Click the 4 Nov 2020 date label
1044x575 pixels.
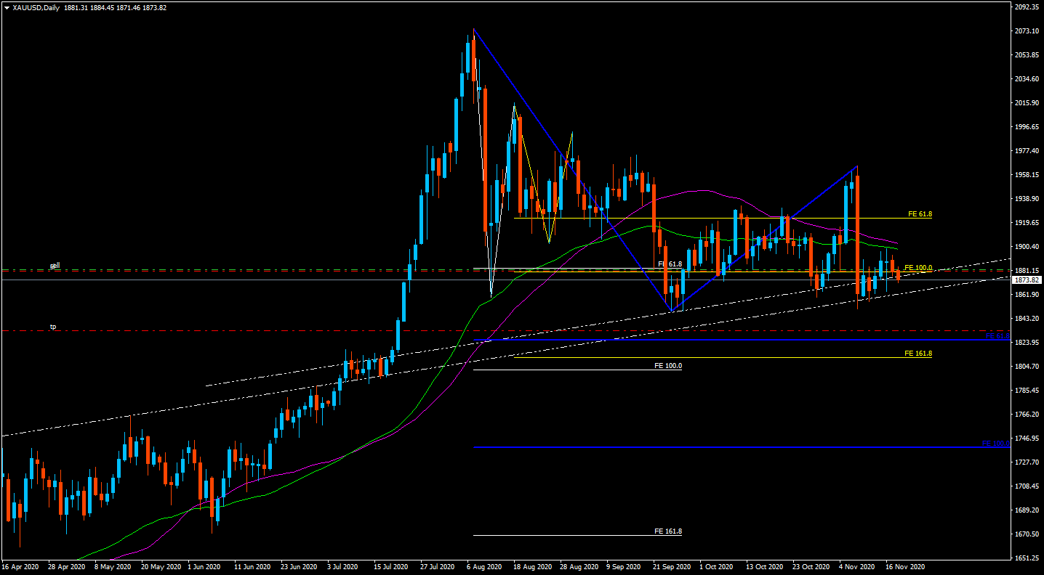point(857,566)
